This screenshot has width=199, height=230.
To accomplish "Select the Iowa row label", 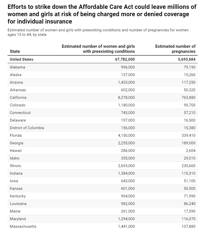I will [x=14, y=181].
